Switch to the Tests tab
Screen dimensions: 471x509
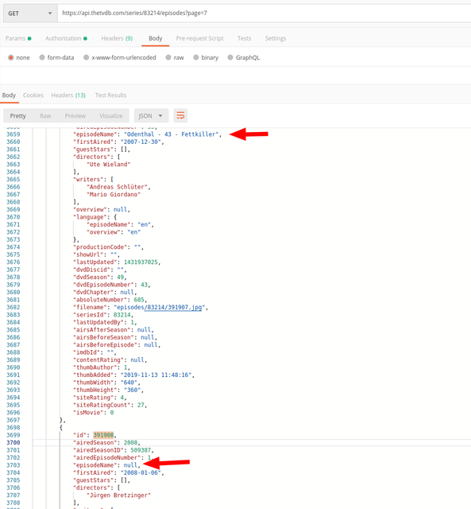click(244, 38)
